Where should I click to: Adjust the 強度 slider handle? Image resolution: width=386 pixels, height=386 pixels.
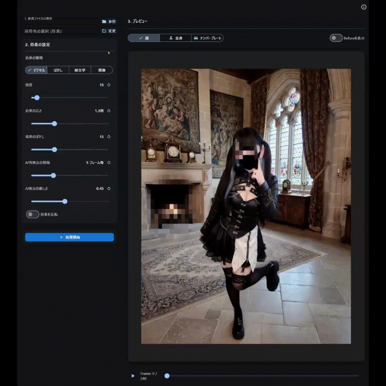click(x=37, y=98)
